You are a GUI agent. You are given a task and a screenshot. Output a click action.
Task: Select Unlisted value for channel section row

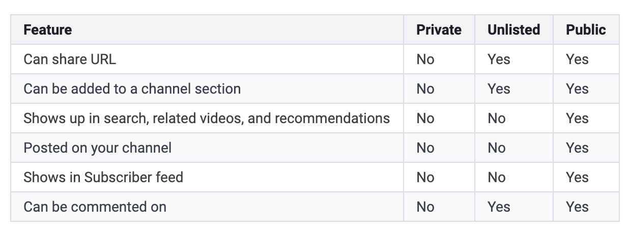point(499,89)
